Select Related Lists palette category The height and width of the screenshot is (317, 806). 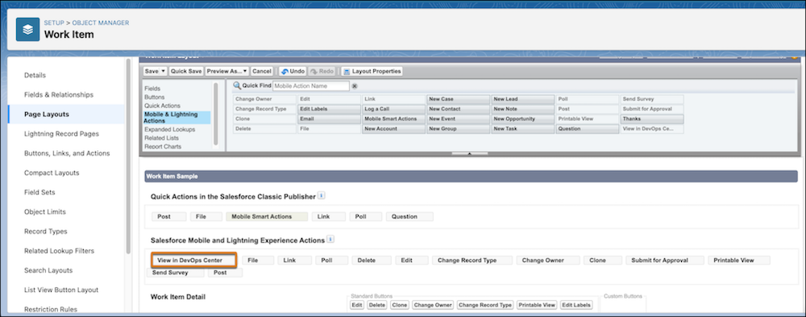coord(161,138)
